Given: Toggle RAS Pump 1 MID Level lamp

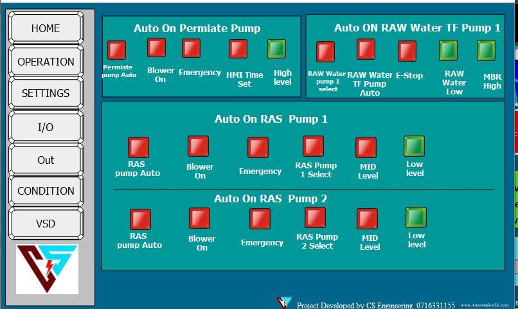Looking at the screenshot, I should tap(366, 148).
